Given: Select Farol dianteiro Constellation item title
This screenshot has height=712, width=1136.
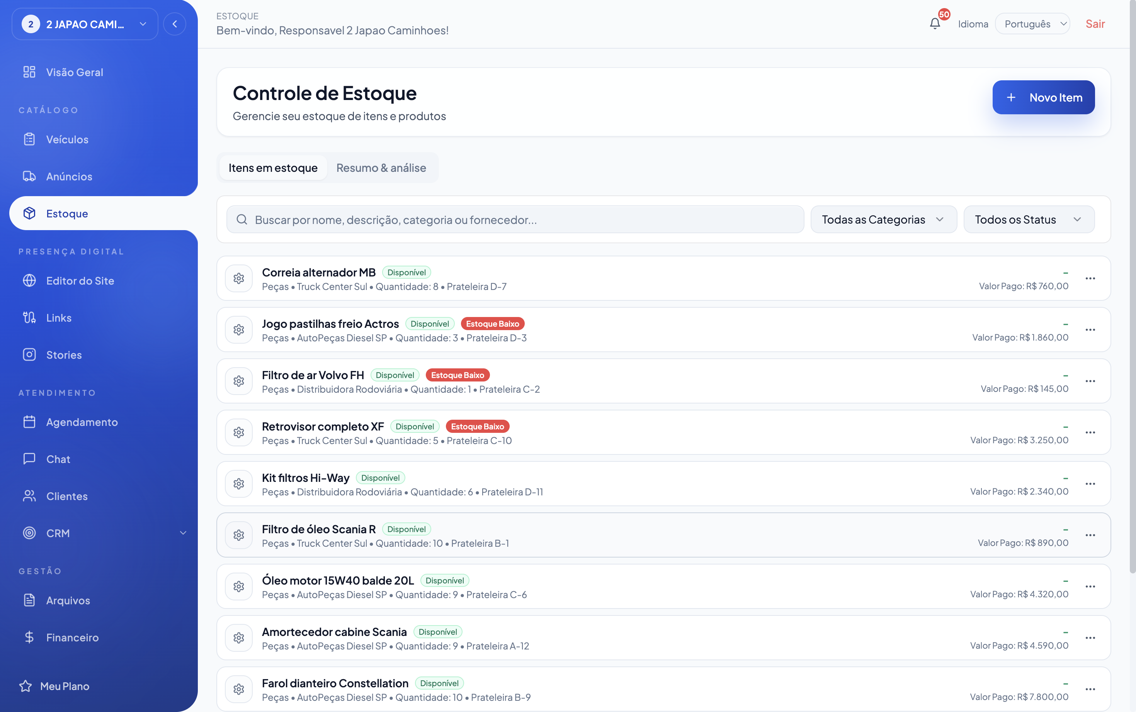Looking at the screenshot, I should [335, 683].
